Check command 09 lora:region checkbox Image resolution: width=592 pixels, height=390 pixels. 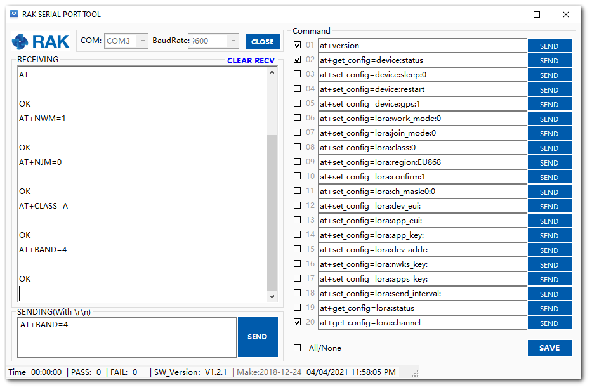coord(298,162)
